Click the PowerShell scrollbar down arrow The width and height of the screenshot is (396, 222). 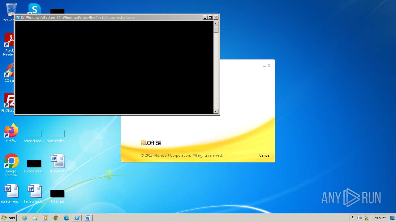click(216, 111)
